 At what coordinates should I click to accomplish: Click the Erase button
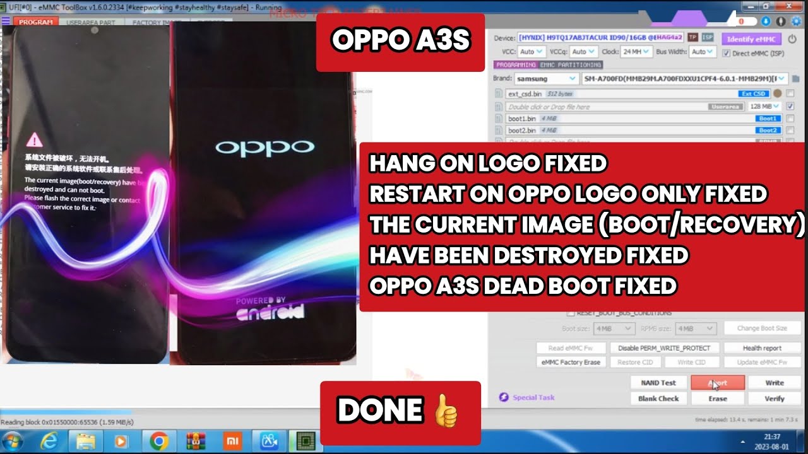click(718, 399)
